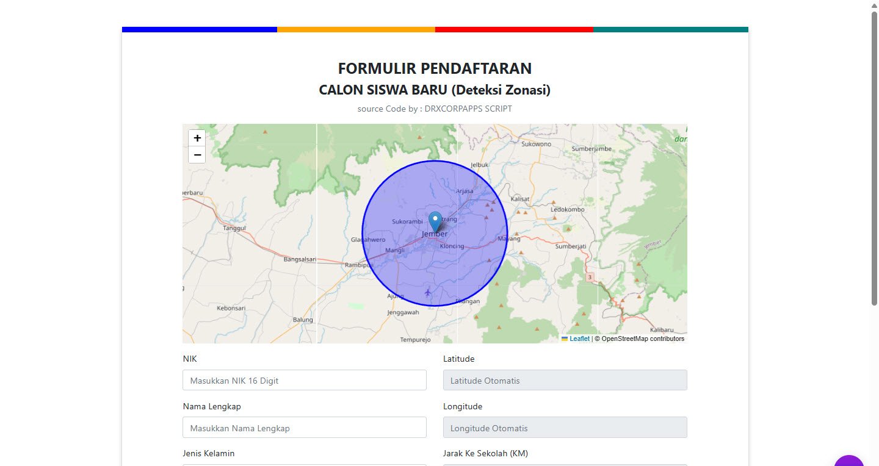Zoom in the map with plus button
Image resolution: width=879 pixels, height=466 pixels.
click(x=197, y=138)
